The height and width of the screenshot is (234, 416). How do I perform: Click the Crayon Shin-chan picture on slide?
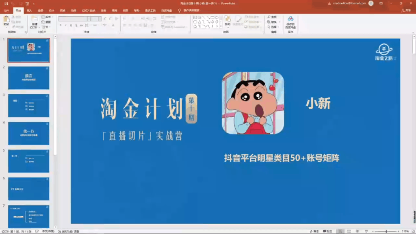coord(253,103)
